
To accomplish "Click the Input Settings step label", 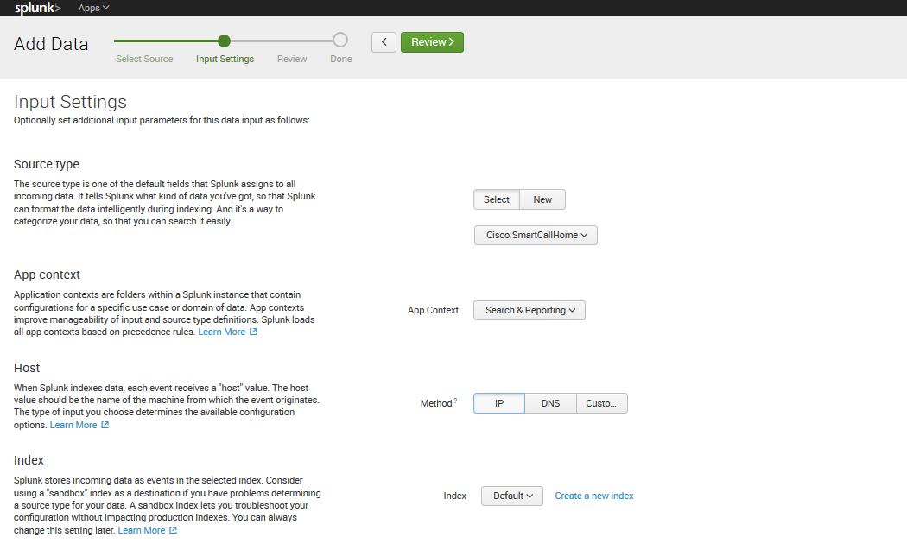I will pyautogui.click(x=225, y=59).
